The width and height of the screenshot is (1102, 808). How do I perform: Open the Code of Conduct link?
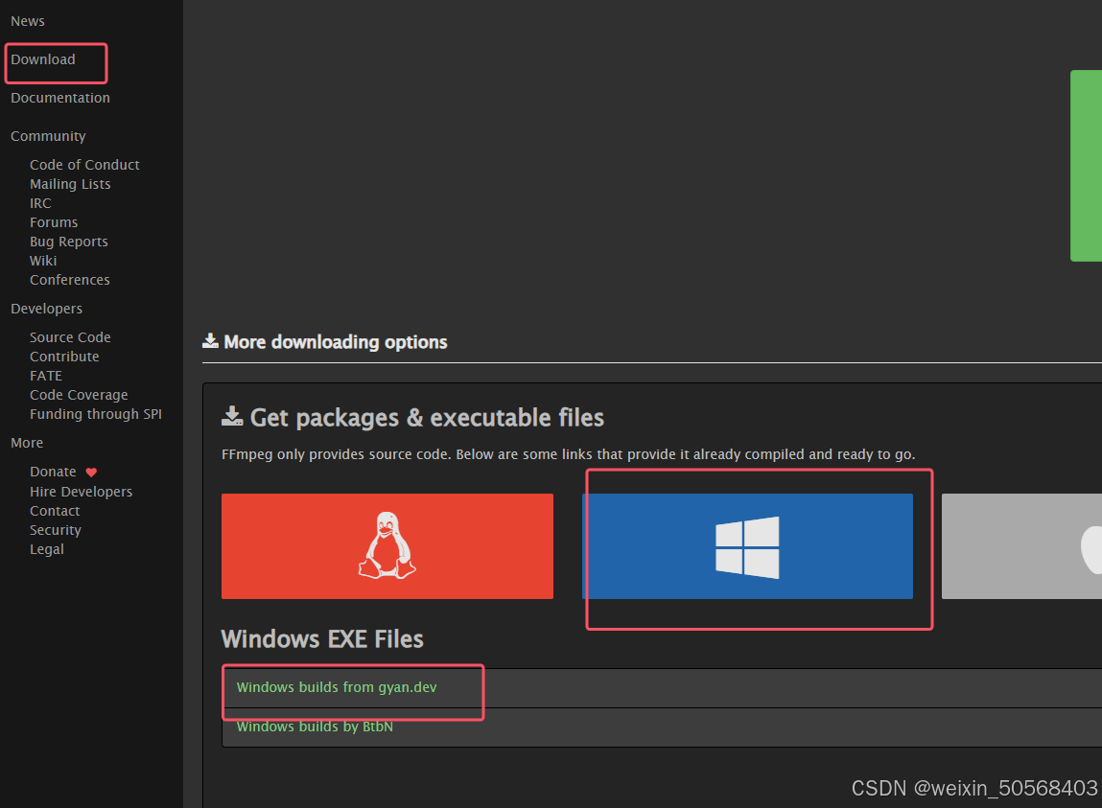pos(84,165)
